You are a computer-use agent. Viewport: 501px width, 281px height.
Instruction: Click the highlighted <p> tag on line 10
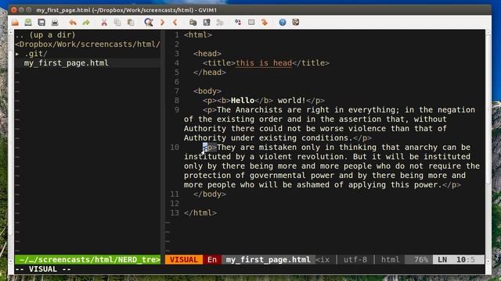click(210, 148)
